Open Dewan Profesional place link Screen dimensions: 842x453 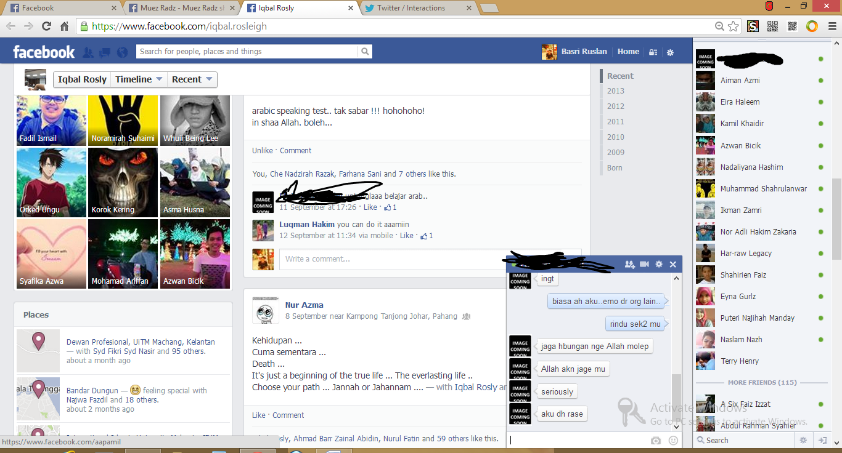(141, 342)
